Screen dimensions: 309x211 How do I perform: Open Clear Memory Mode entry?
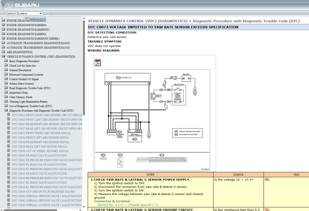point(21,97)
